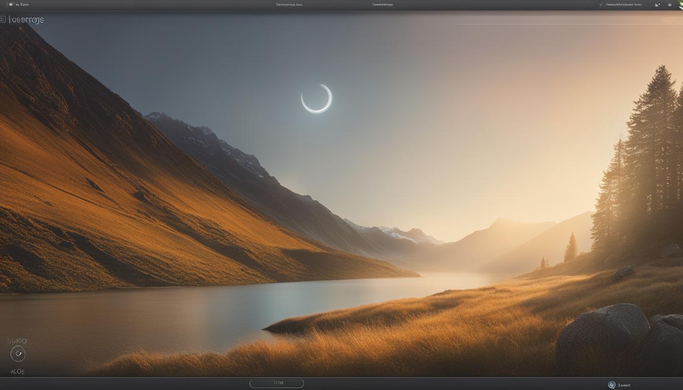Image resolution: width=683 pixels, height=390 pixels.
Task: Open the left-center menu item in the top bar
Action: 288,4
